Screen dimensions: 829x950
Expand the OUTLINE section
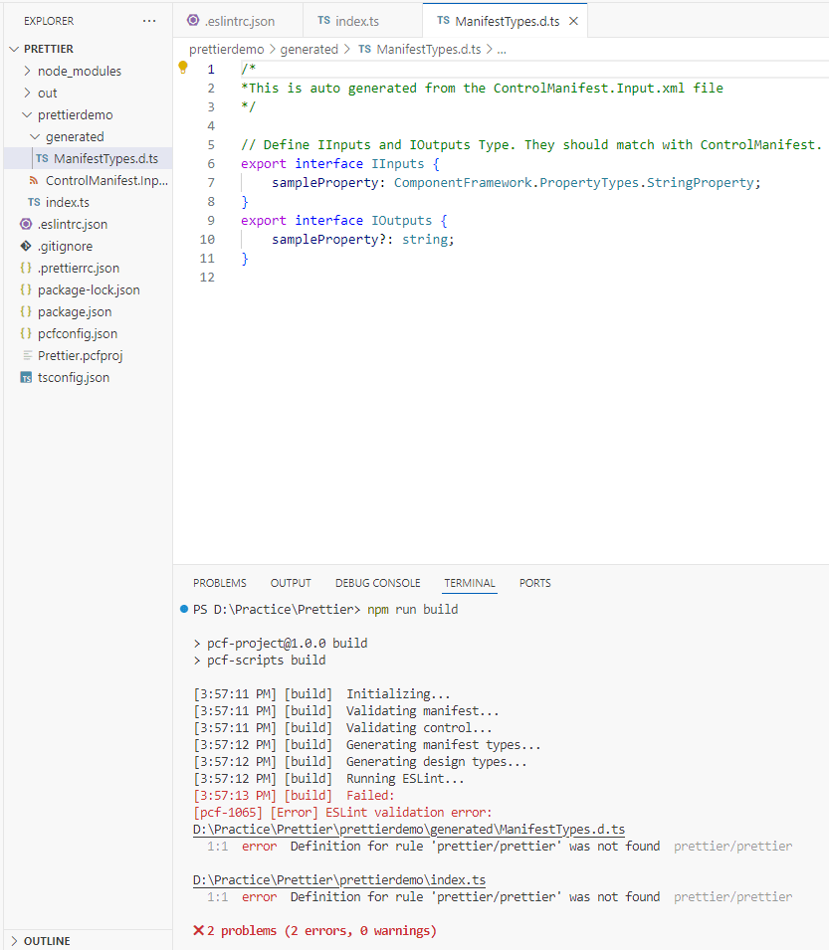pyautogui.click(x=12, y=941)
